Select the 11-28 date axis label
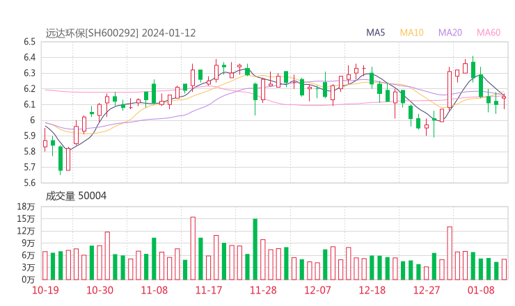This screenshot has width=515, height=306. [263, 290]
